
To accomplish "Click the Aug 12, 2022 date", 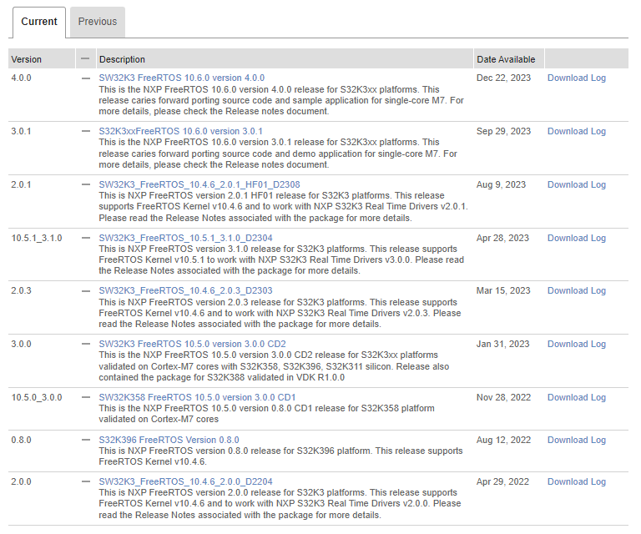I will pyautogui.click(x=503, y=440).
